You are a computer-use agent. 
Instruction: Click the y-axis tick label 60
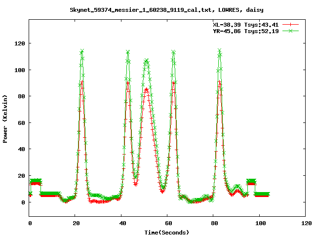(x=21, y=123)
